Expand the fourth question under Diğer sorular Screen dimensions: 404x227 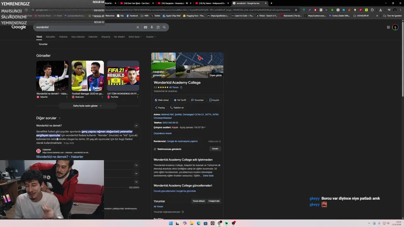click(136, 182)
